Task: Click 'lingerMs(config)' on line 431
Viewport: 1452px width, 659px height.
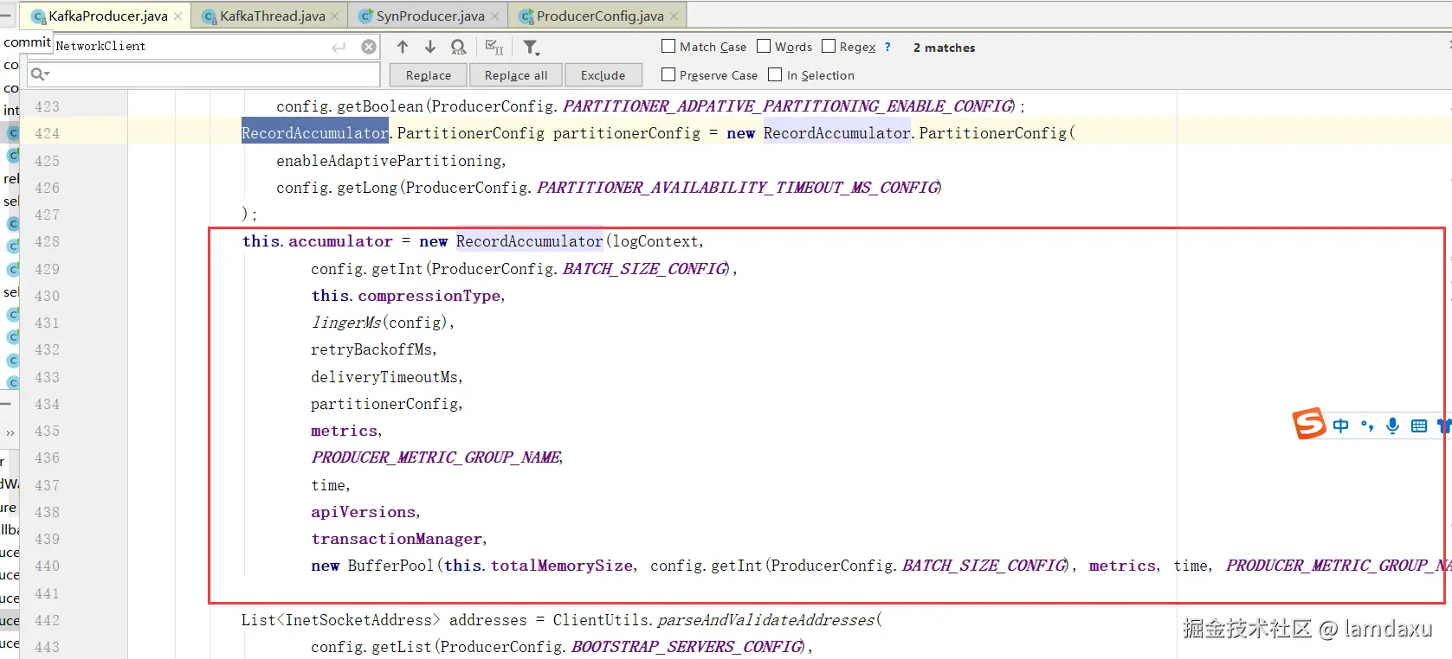Action: tap(379, 323)
